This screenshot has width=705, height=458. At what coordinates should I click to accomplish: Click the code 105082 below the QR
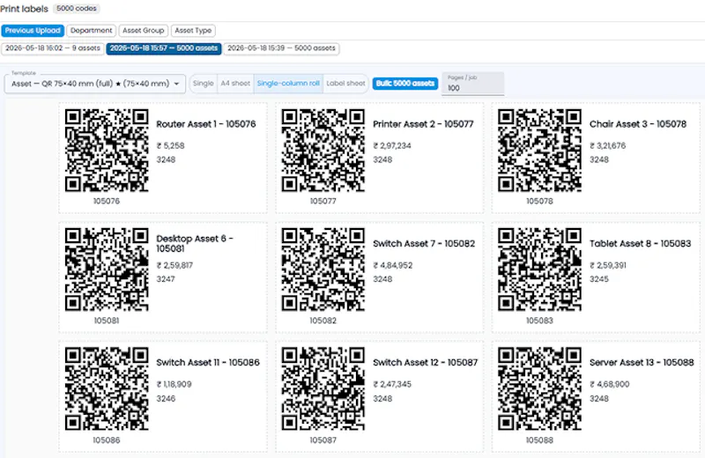(323, 321)
